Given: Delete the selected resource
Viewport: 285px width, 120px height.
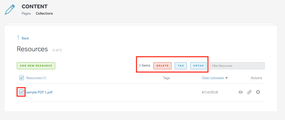Looking at the screenshot, I should [162, 66].
